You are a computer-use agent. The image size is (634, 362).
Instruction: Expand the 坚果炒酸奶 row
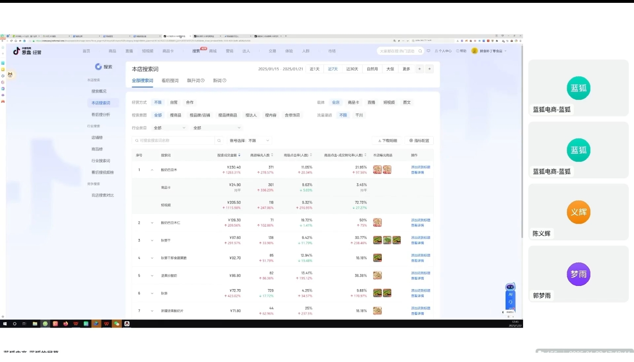click(152, 276)
